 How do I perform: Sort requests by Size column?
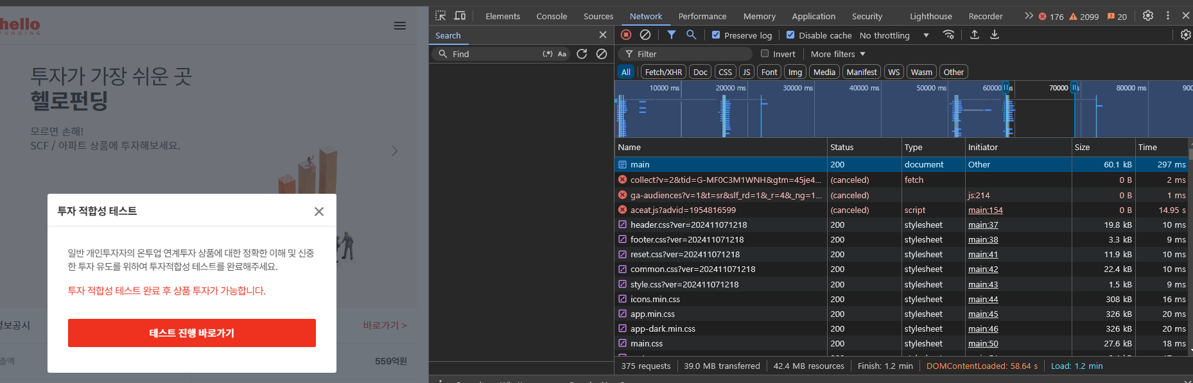[1103, 147]
